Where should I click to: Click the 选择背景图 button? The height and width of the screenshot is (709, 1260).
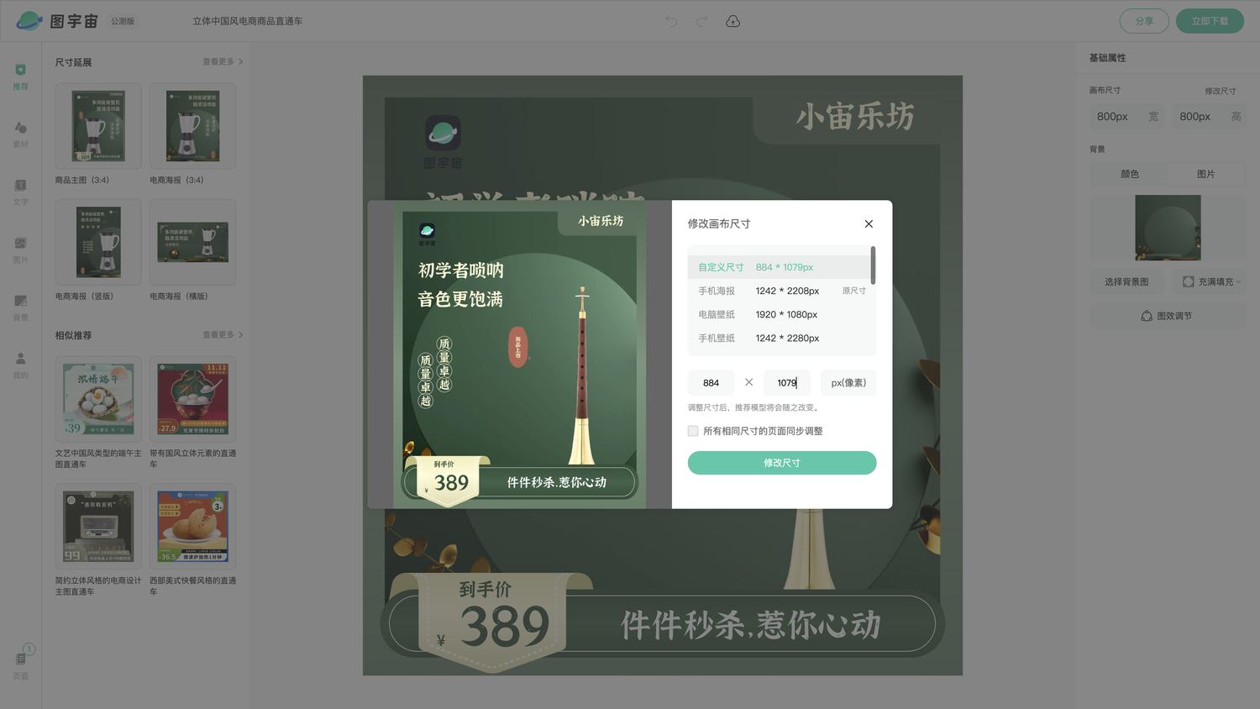[x=1126, y=281]
